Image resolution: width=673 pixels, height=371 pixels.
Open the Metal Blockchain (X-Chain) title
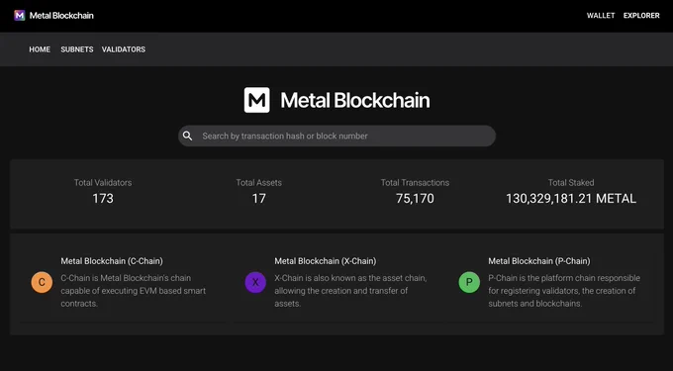coord(326,261)
